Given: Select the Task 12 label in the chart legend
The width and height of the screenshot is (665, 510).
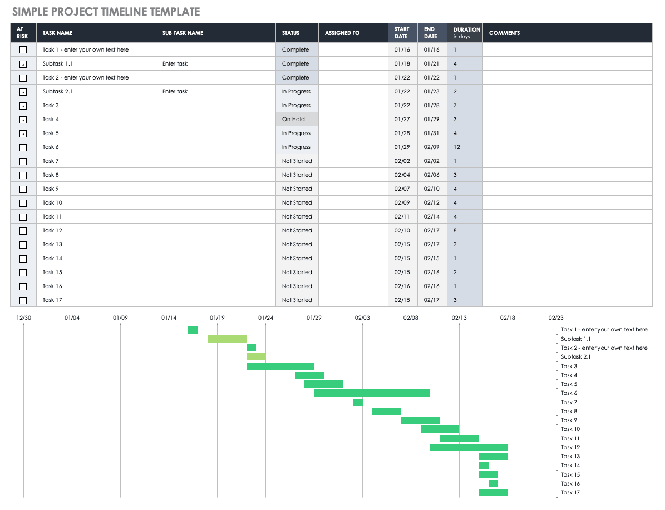Looking at the screenshot, I should 569,447.
